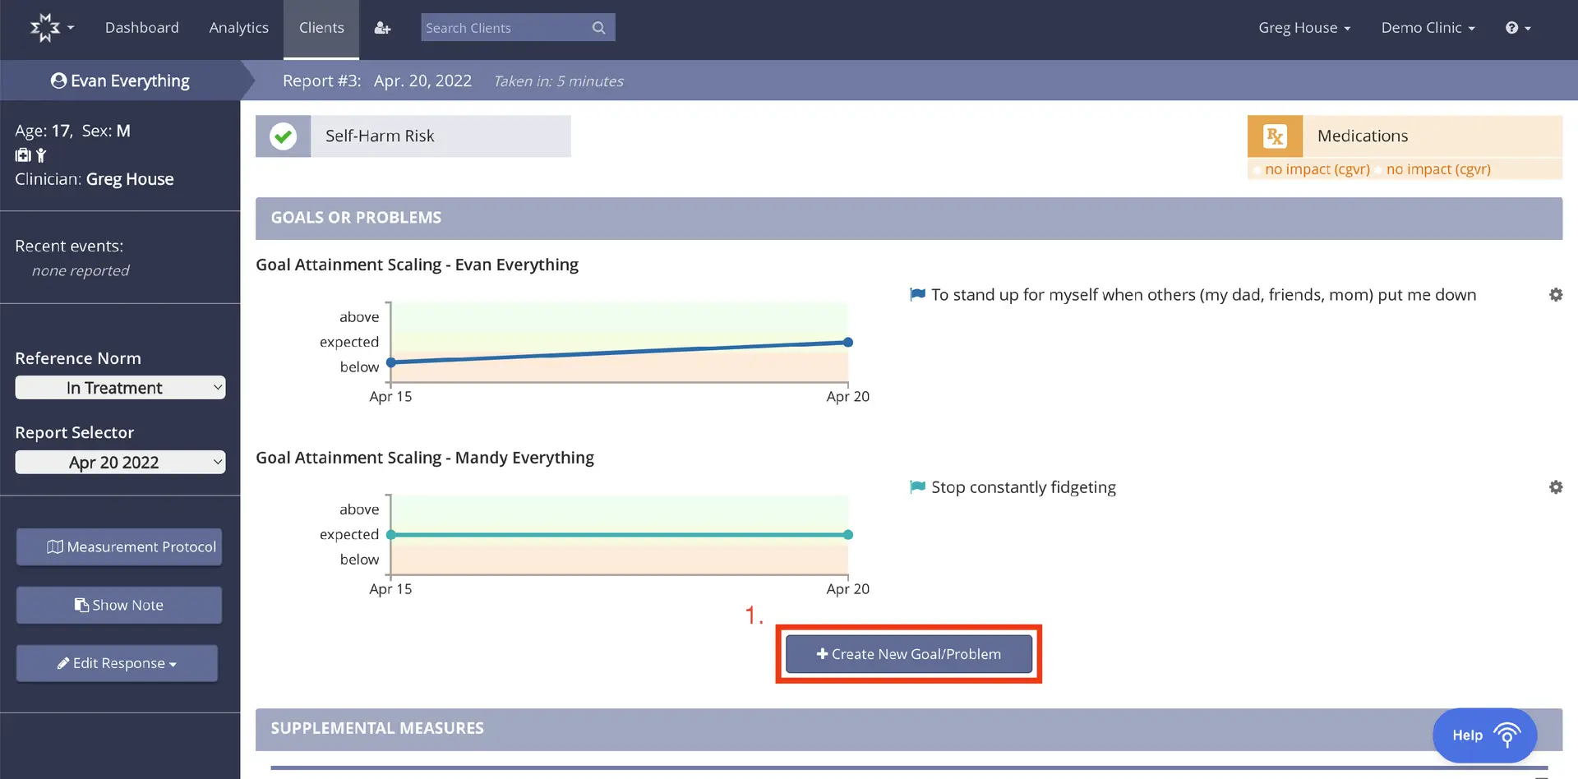Click the search magnifier in Search Clients
The height and width of the screenshot is (779, 1578).
click(x=599, y=27)
